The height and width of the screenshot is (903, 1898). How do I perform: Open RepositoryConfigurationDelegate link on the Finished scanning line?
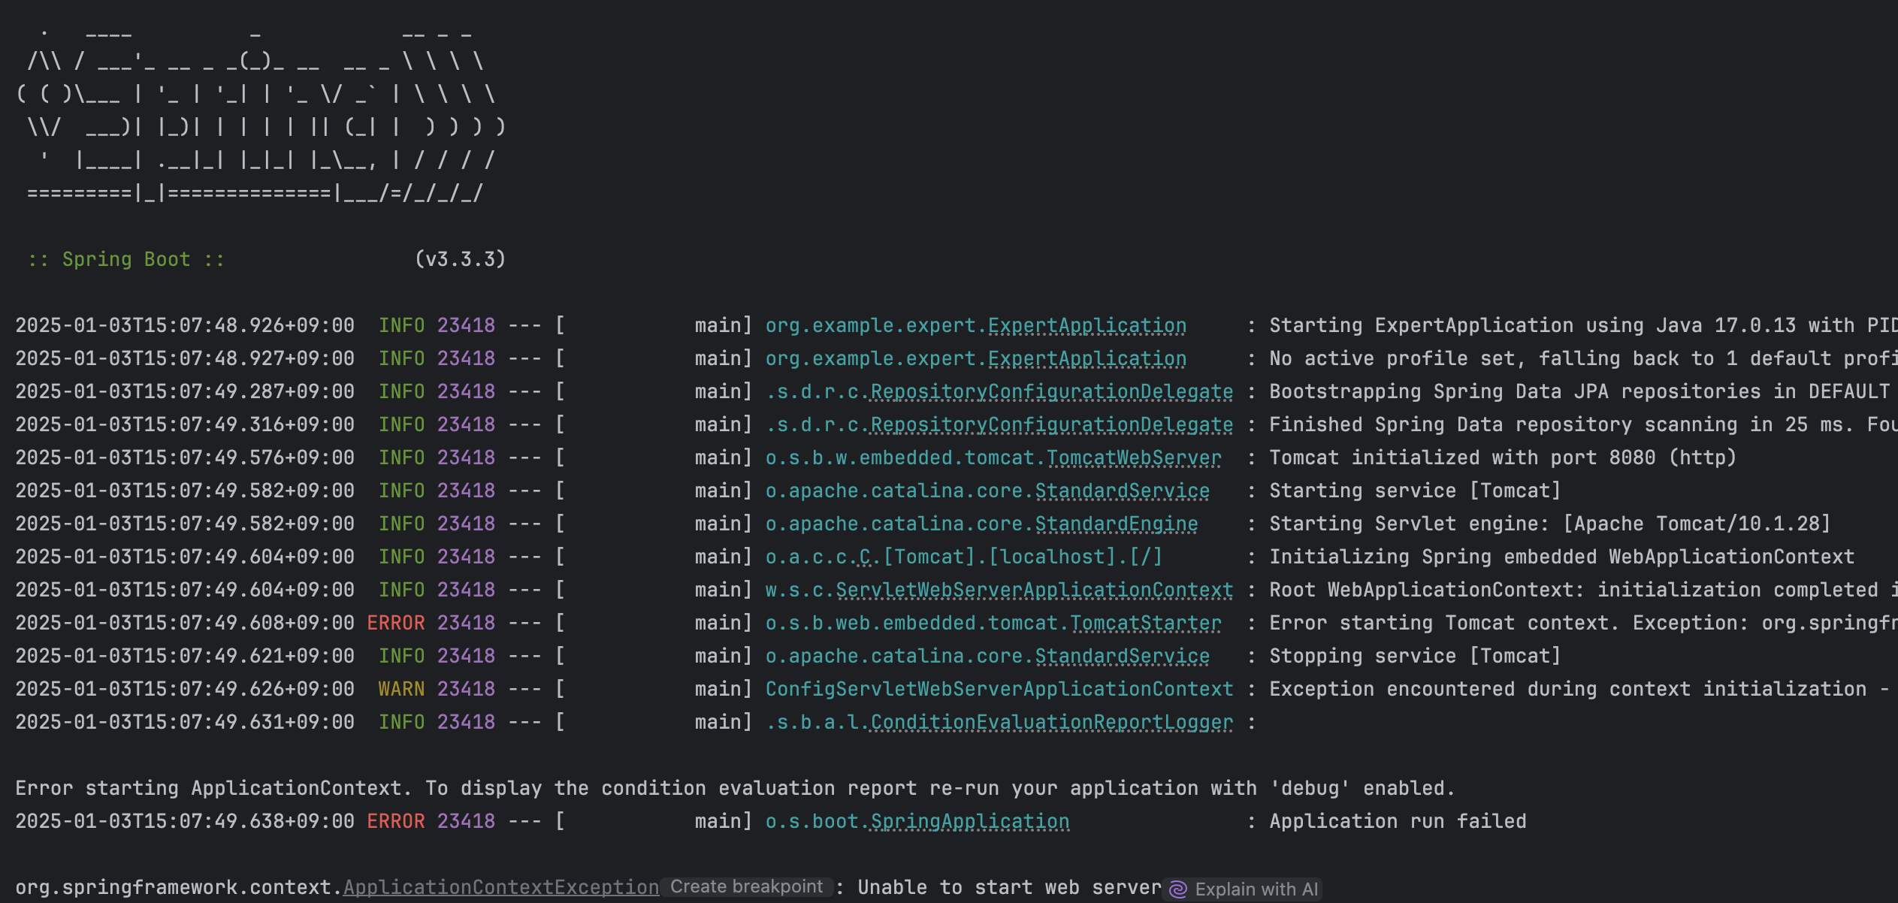[x=1051, y=424]
